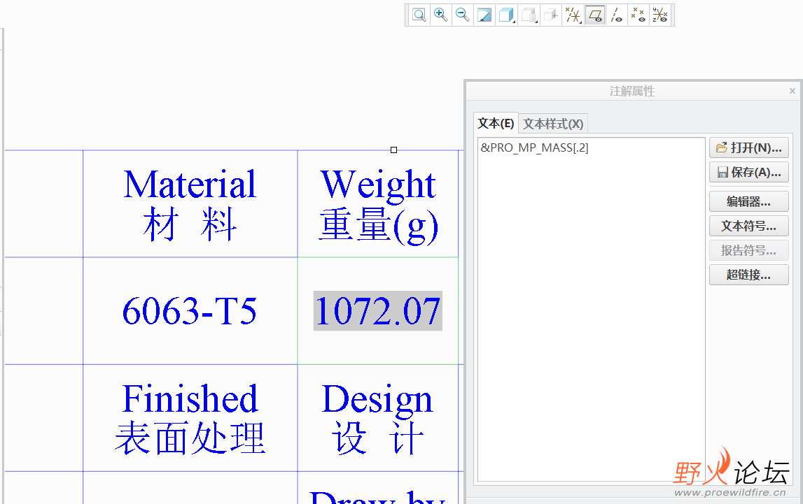Click the 文本符号... button
The image size is (803, 504).
(x=748, y=226)
